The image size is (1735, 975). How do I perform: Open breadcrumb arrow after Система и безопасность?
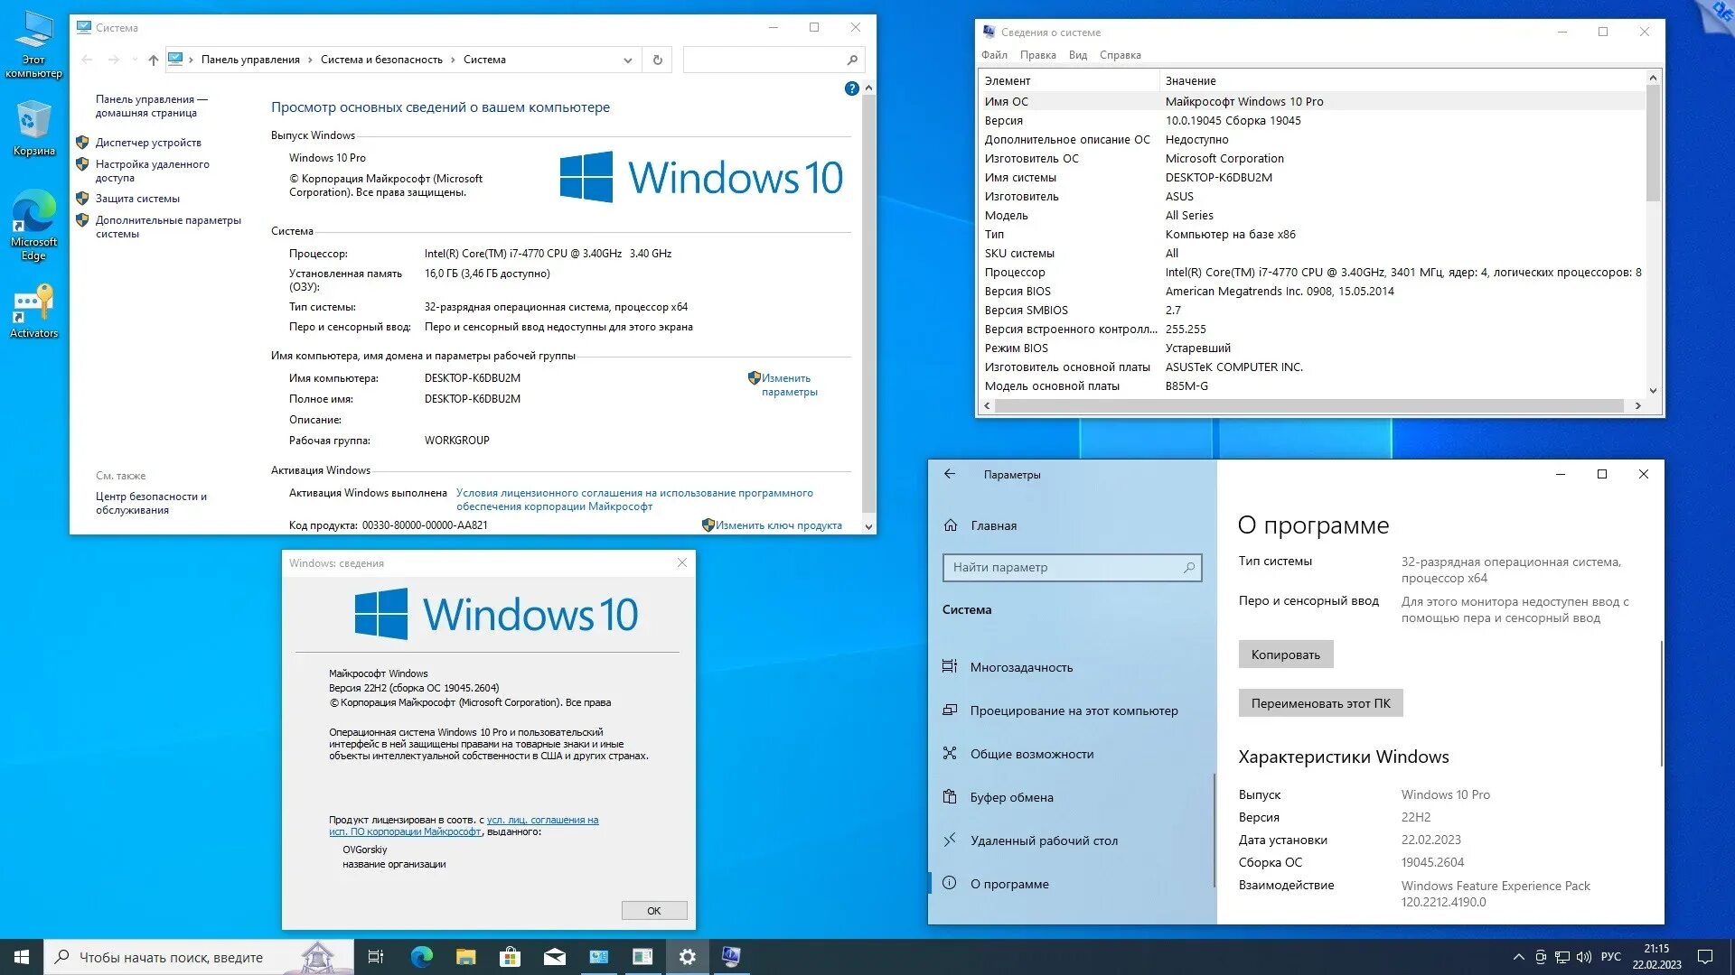pos(453,60)
